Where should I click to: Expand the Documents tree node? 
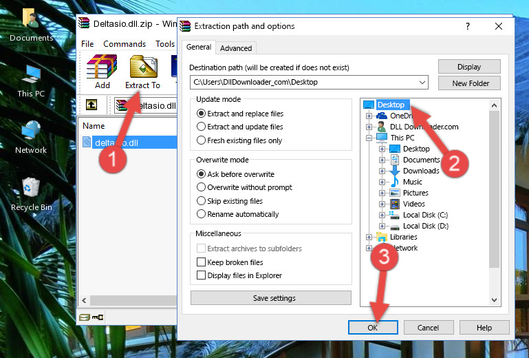382,160
